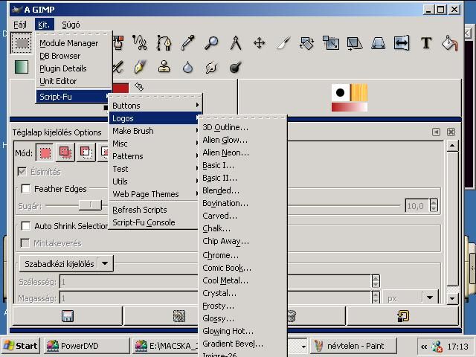Viewport: 476px width, 357px height.
Task: Select the Ink pen tool
Action: (140, 67)
